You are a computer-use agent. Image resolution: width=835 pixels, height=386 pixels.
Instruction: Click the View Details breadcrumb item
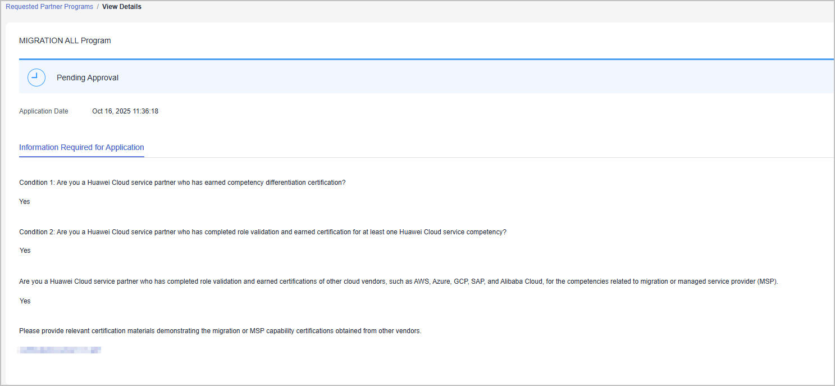pyautogui.click(x=122, y=7)
